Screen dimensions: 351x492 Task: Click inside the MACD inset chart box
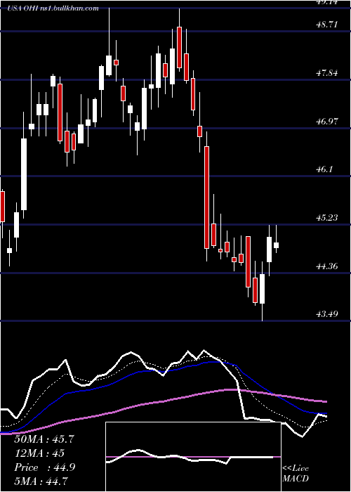click(193, 457)
